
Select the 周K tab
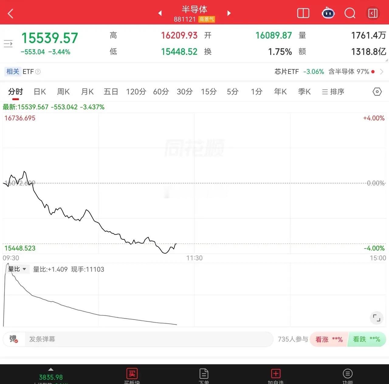coord(63,92)
